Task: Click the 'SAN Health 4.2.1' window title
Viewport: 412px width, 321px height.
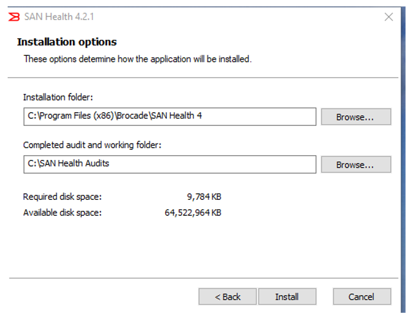Action: pyautogui.click(x=59, y=17)
